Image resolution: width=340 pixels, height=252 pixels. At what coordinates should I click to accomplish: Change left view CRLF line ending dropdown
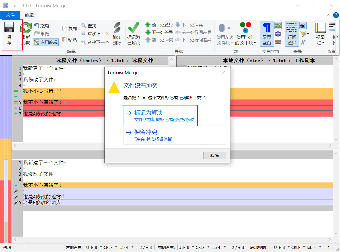110,247
